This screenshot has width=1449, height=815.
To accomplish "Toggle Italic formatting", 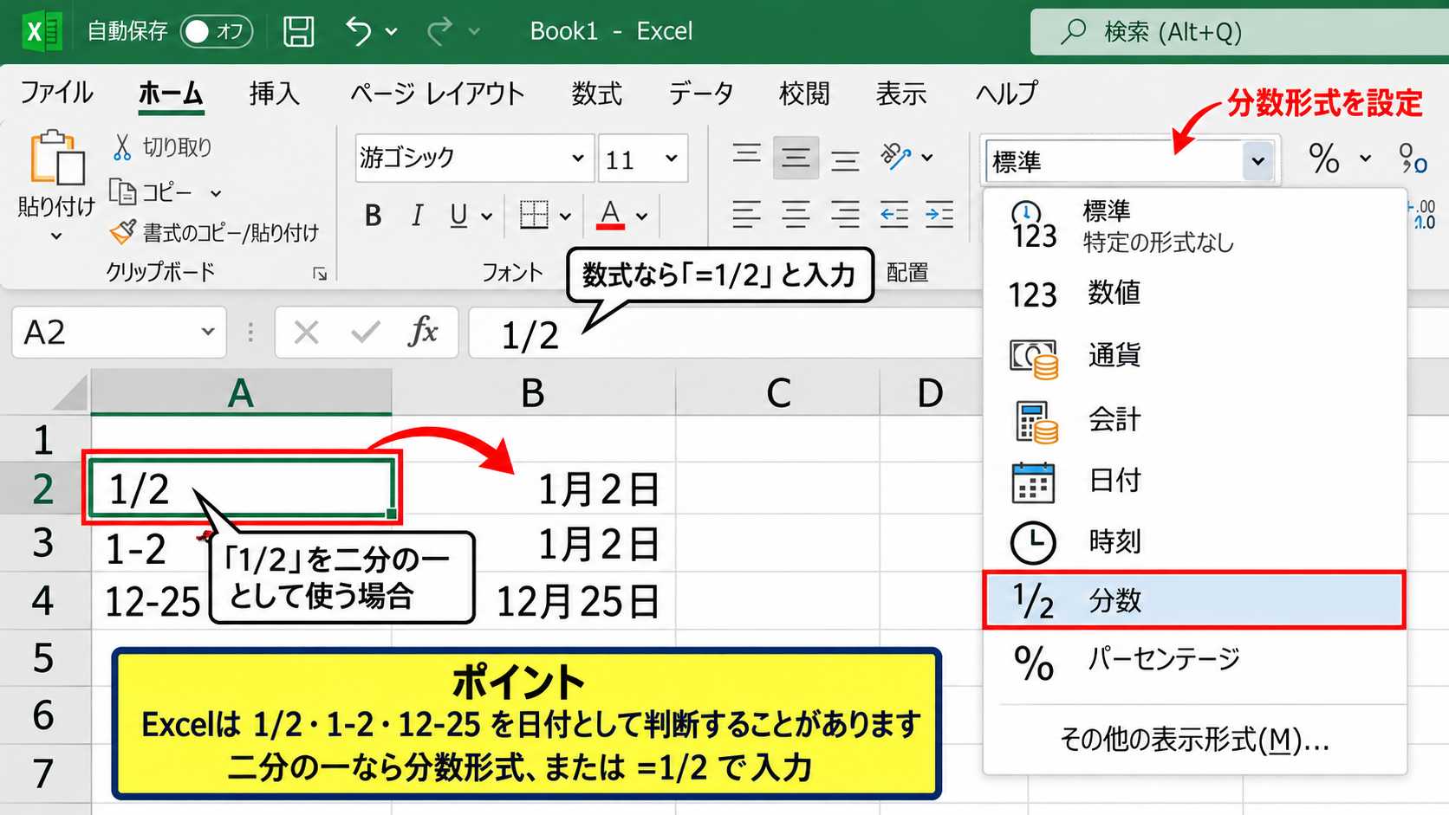I will (x=417, y=215).
